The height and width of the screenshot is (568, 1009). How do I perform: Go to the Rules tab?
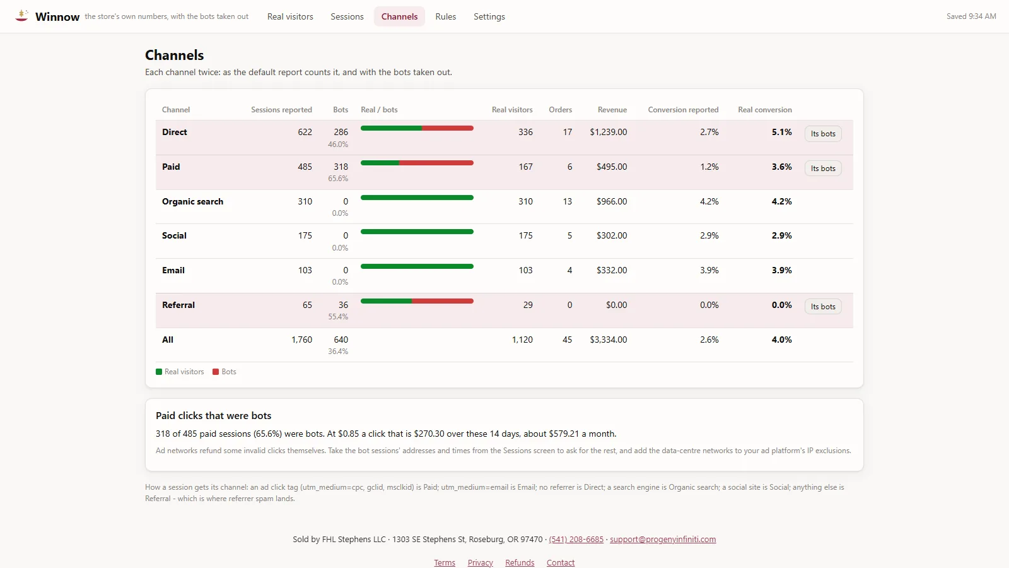tap(446, 16)
